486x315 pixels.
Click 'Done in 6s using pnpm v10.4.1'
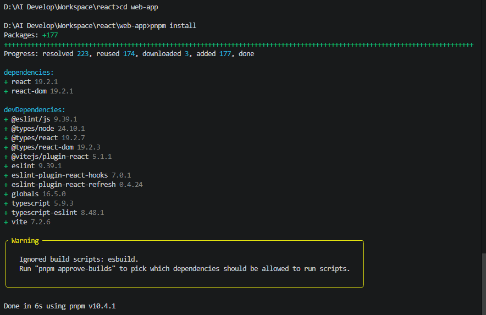[x=59, y=306]
